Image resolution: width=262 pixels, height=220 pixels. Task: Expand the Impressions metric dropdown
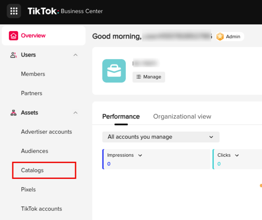[140, 155]
